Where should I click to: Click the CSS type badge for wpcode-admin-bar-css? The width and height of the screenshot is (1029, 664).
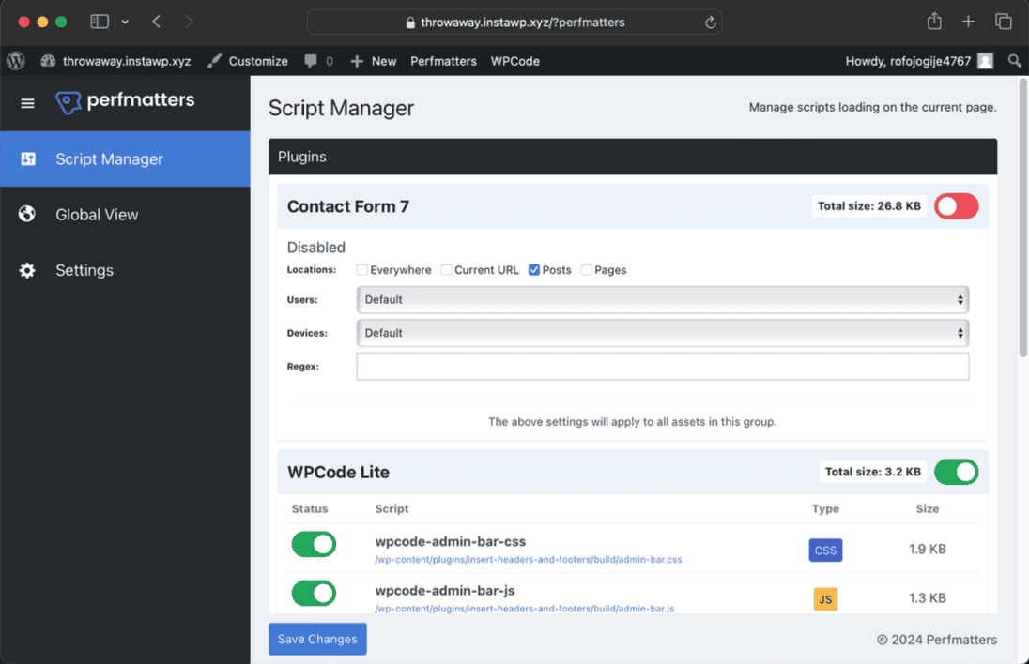[825, 550]
